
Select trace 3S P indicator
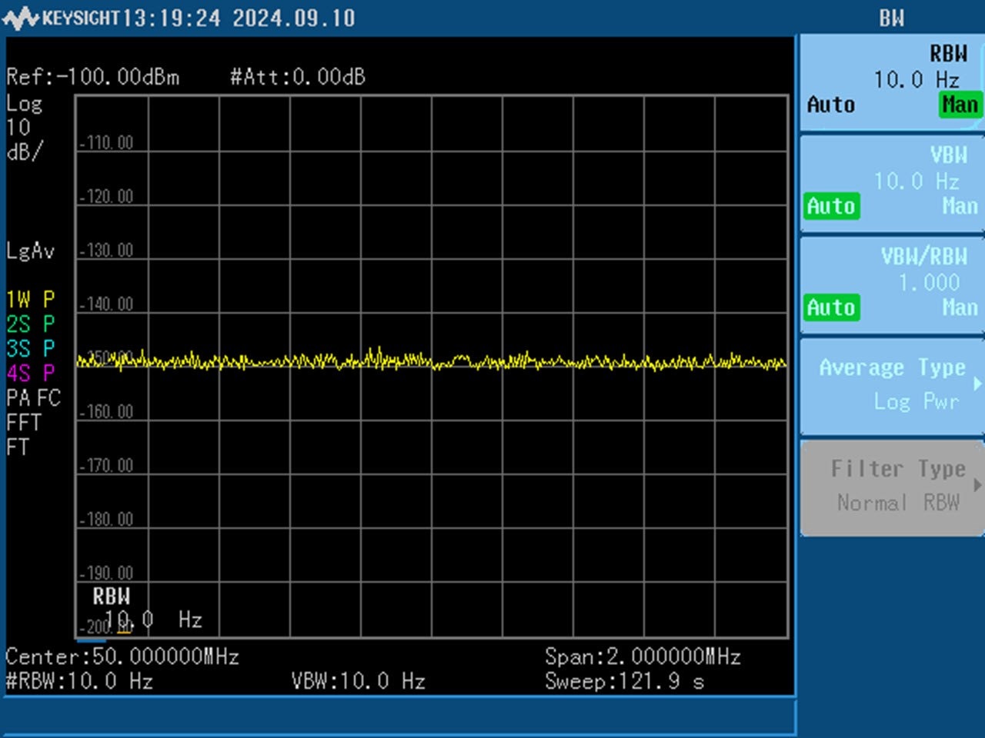pos(31,348)
